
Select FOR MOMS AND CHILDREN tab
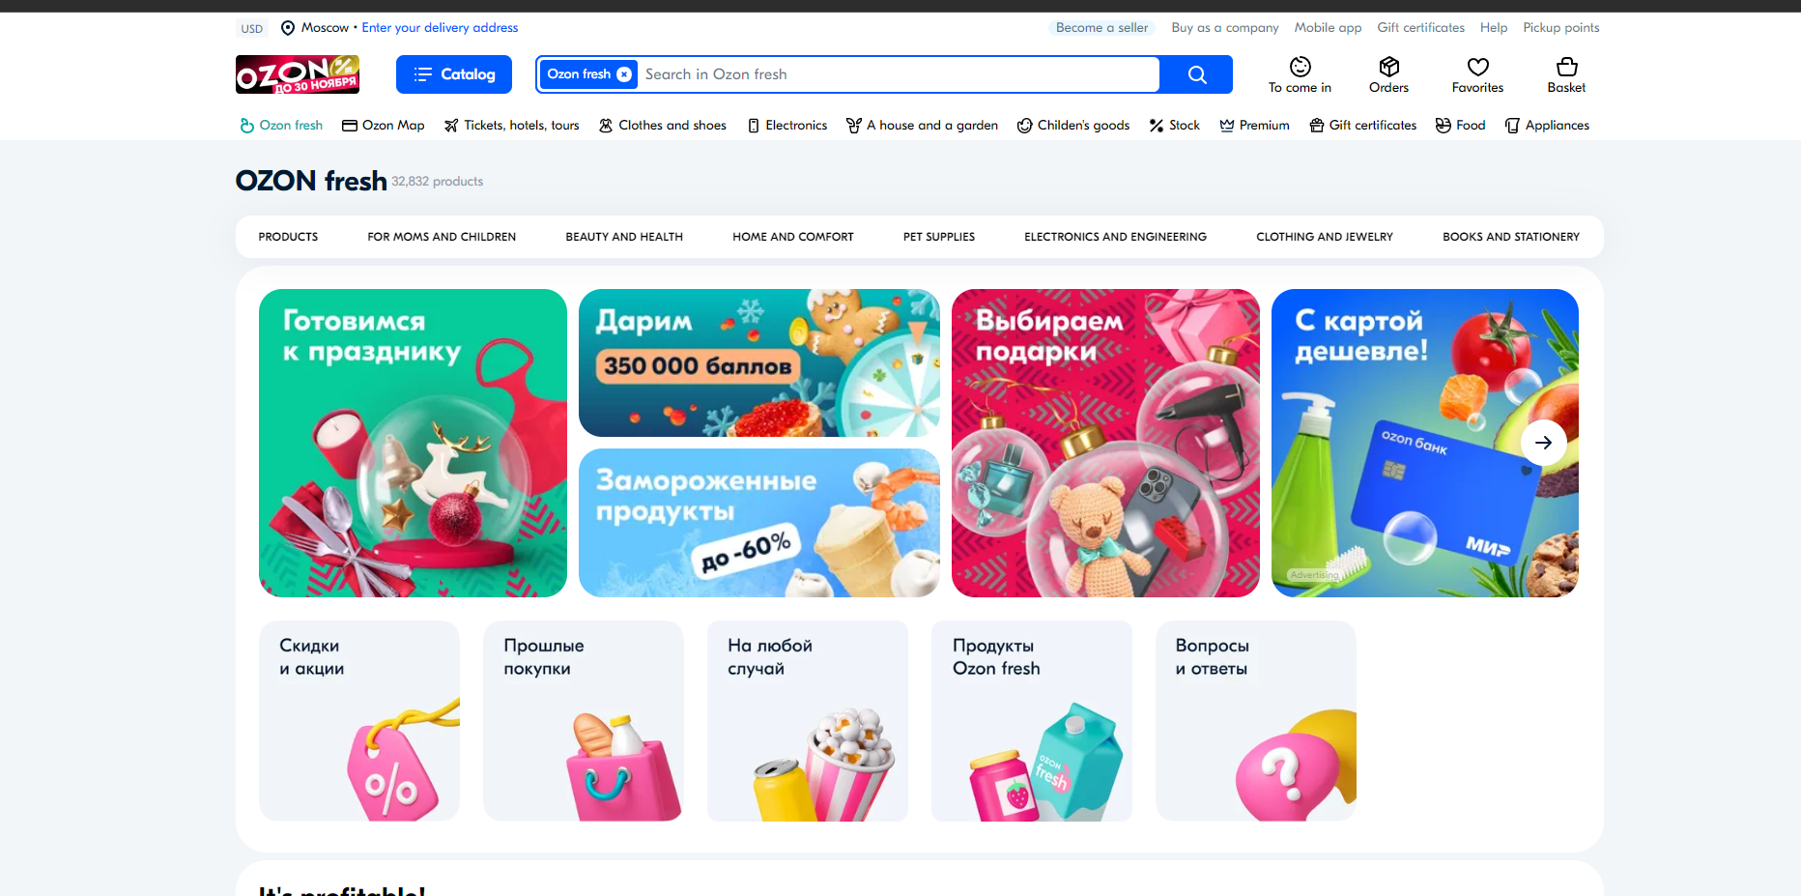442,237
